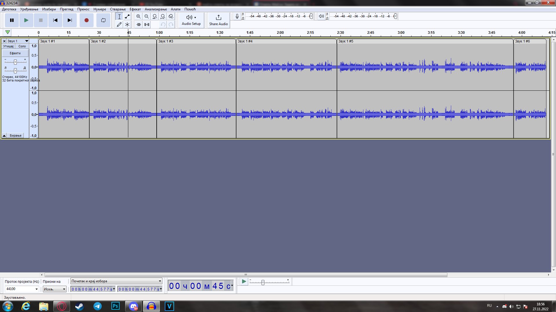The image size is (556, 312).
Task: Open the Пренос menu
Action: (83, 9)
